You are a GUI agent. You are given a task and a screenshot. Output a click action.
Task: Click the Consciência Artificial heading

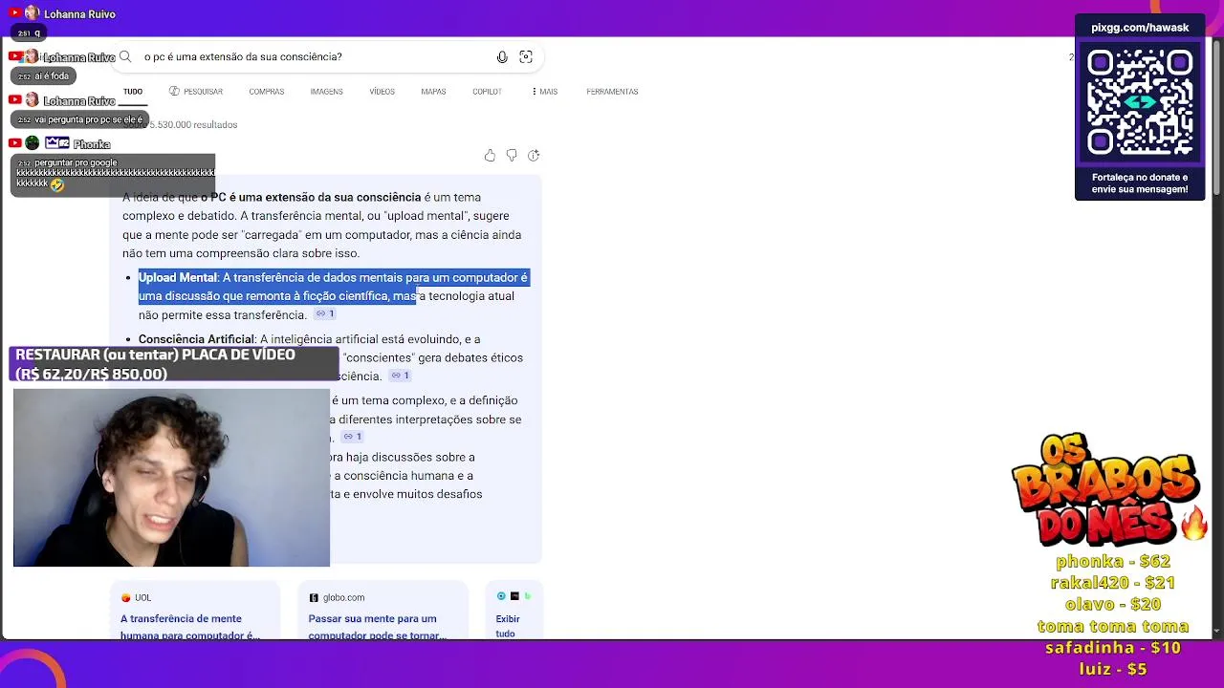click(x=196, y=339)
